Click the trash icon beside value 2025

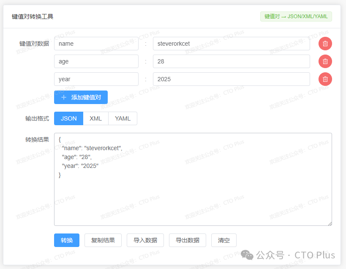pyautogui.click(x=325, y=79)
